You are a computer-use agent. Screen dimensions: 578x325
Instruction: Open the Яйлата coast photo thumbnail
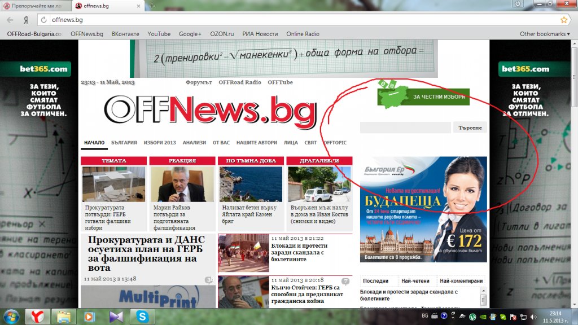click(251, 184)
